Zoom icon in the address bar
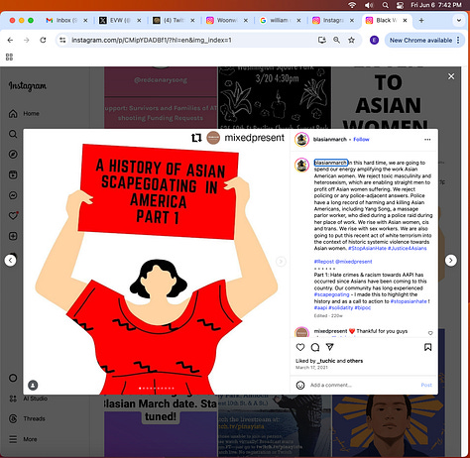 point(336,40)
